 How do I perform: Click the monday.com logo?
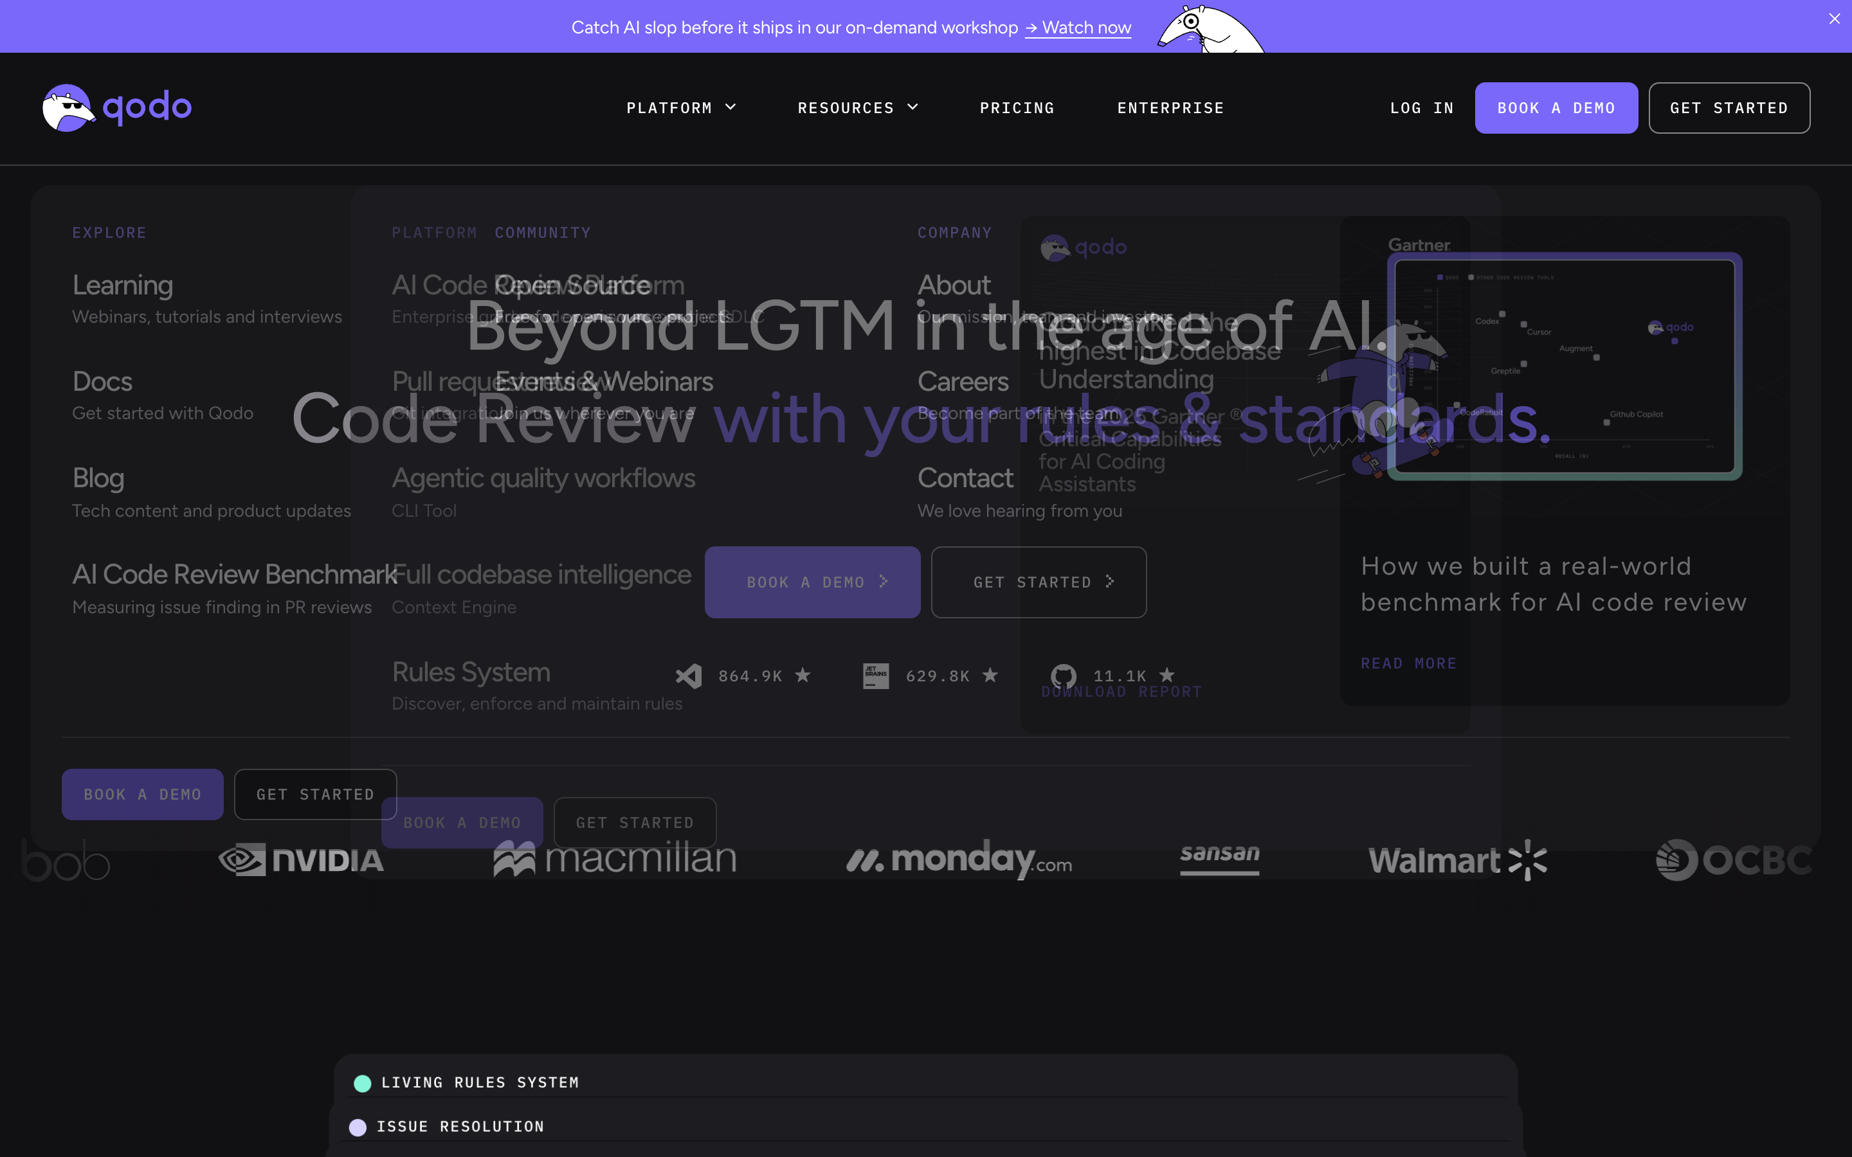coord(959,859)
